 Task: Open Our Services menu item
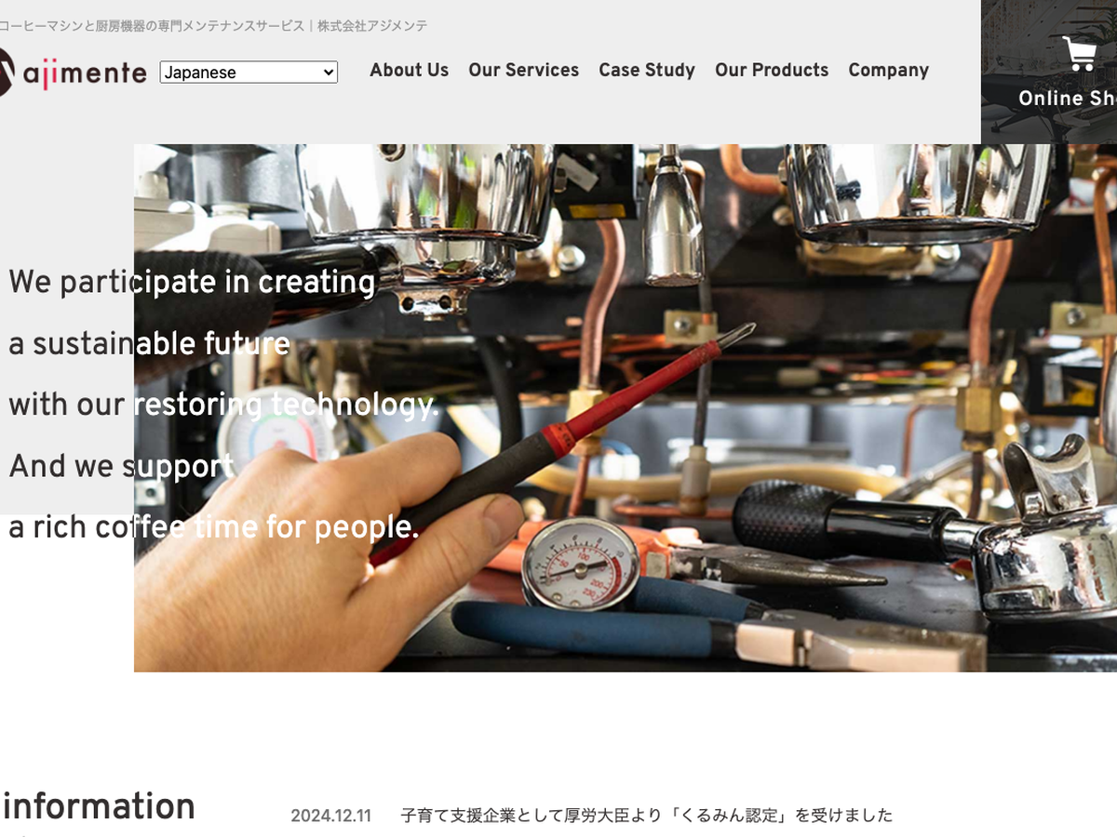(523, 70)
